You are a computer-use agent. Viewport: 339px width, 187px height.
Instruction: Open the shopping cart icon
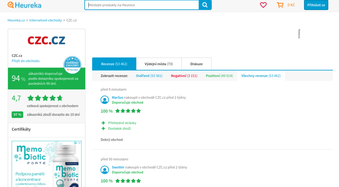tap(280, 5)
